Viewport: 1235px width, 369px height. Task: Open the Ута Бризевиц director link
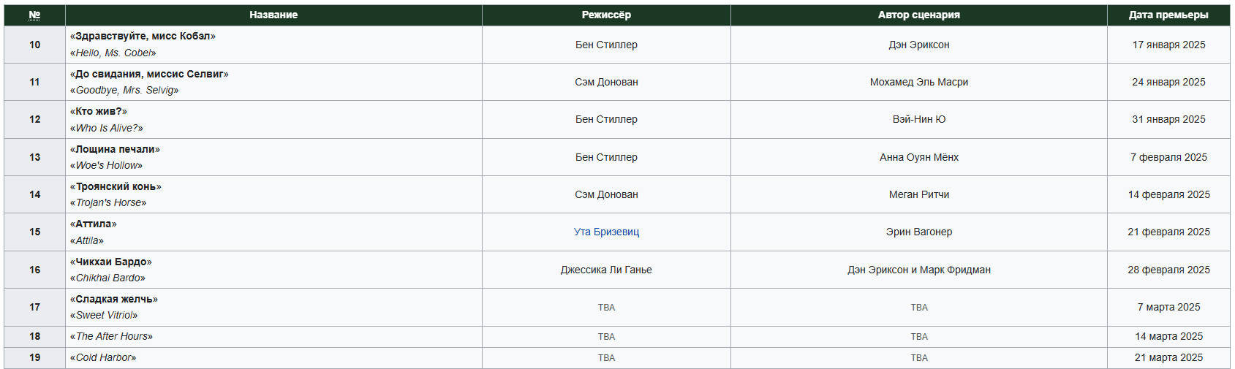tap(606, 232)
